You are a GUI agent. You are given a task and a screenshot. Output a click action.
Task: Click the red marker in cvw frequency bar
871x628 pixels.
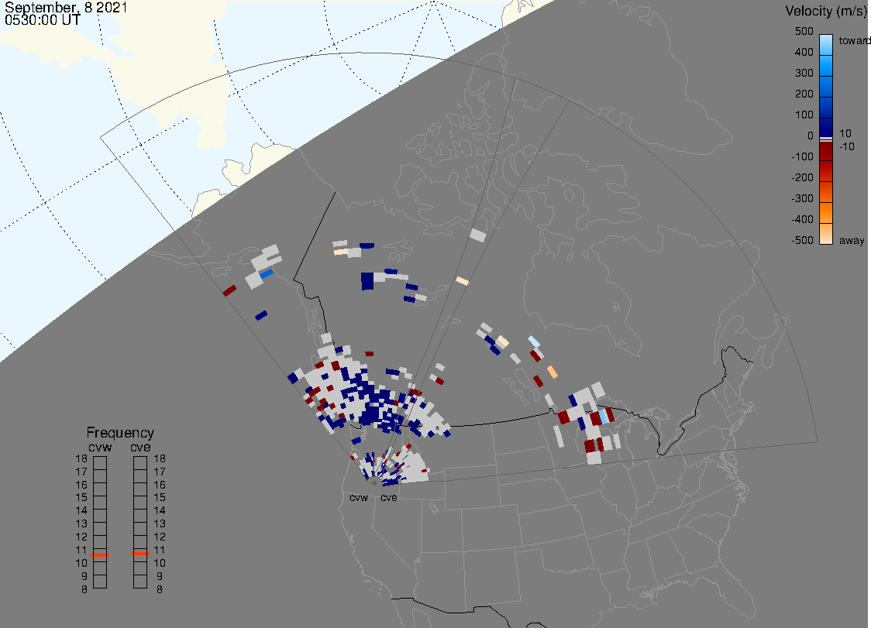click(100, 555)
